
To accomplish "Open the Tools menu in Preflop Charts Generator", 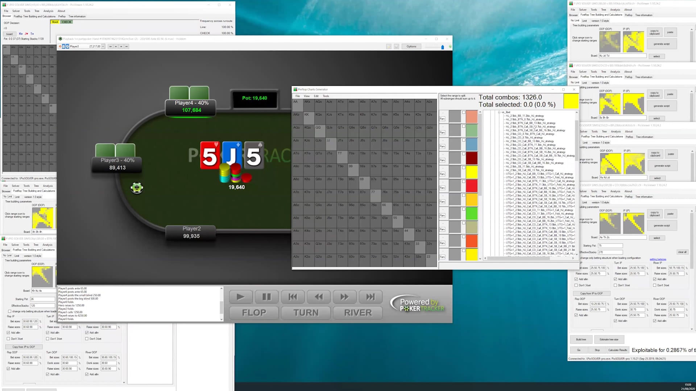I will [x=326, y=96].
